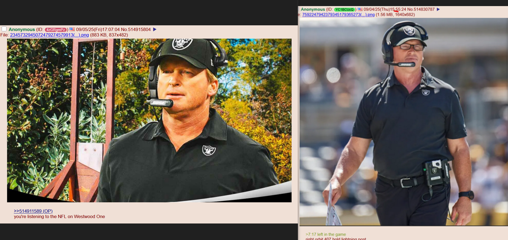Click post number No.514915804
508x240 pixels.
(x=136, y=29)
